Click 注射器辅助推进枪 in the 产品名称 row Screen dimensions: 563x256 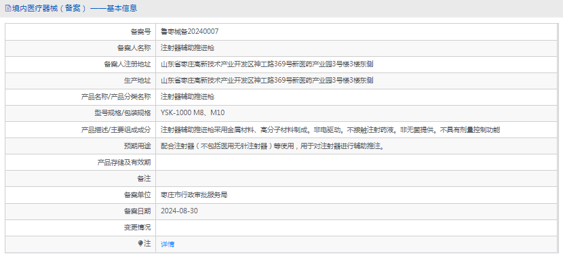(x=187, y=96)
